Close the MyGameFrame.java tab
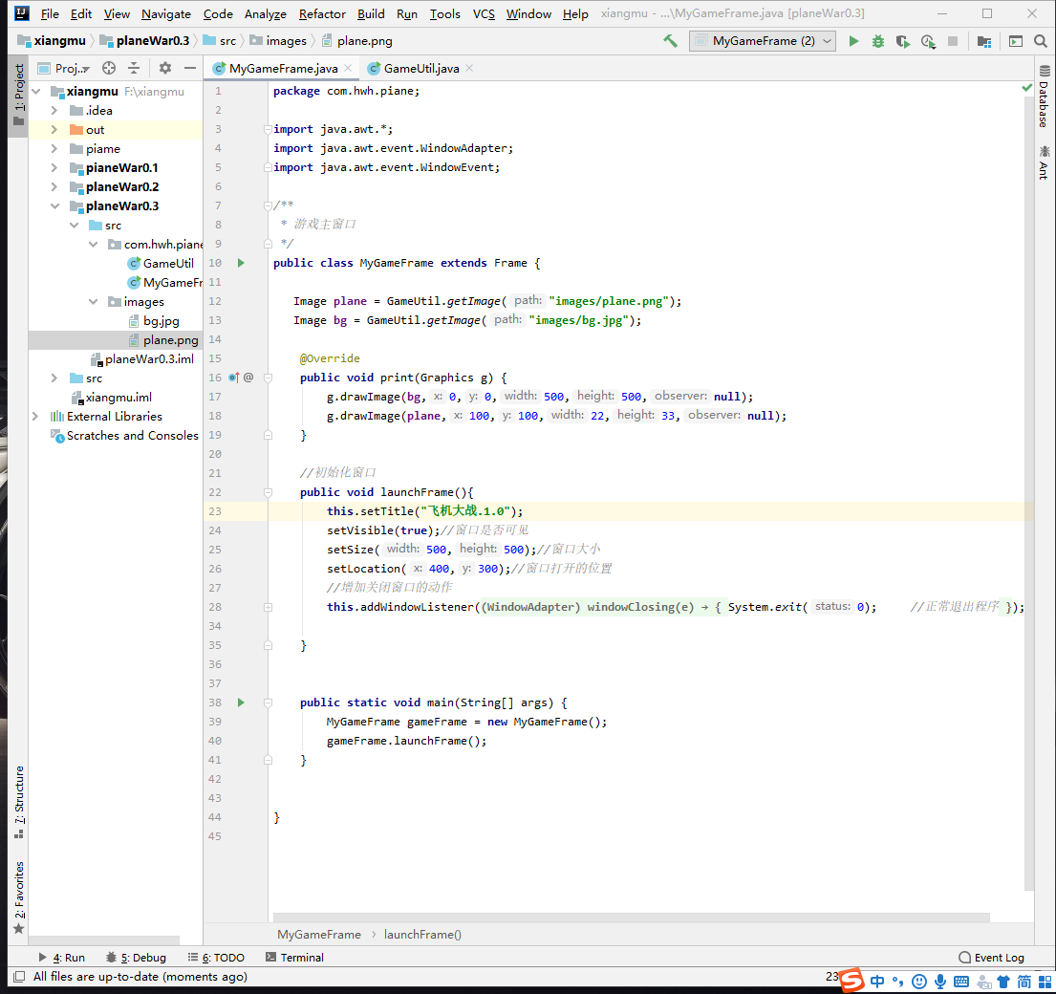This screenshot has width=1056, height=994. click(x=348, y=68)
